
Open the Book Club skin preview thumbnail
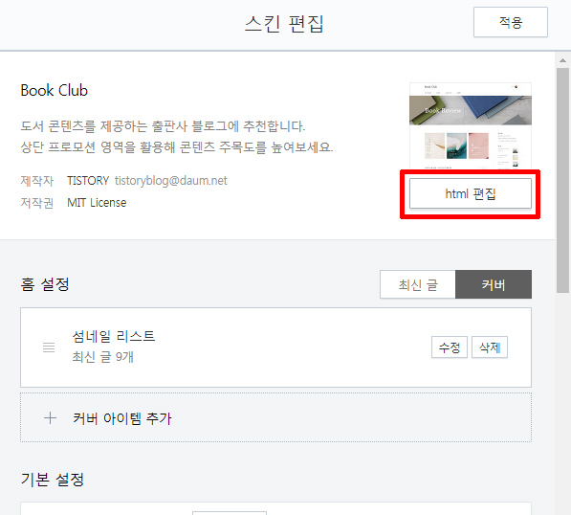pyautogui.click(x=471, y=125)
